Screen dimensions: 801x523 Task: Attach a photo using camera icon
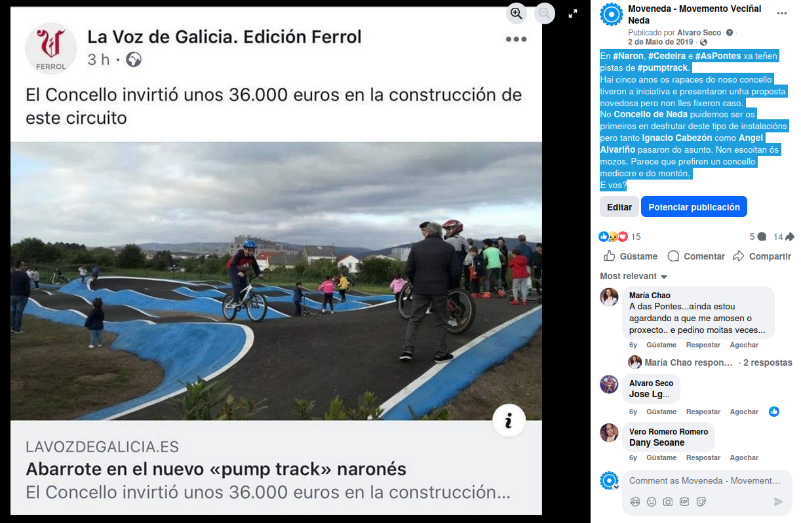(x=668, y=501)
